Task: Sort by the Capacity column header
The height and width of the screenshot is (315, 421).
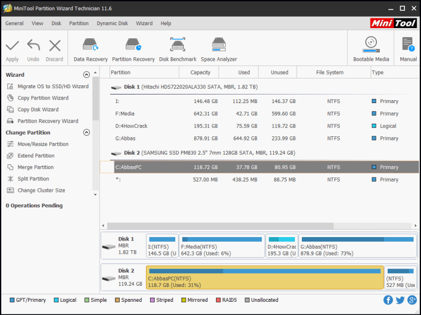Action: click(x=199, y=73)
